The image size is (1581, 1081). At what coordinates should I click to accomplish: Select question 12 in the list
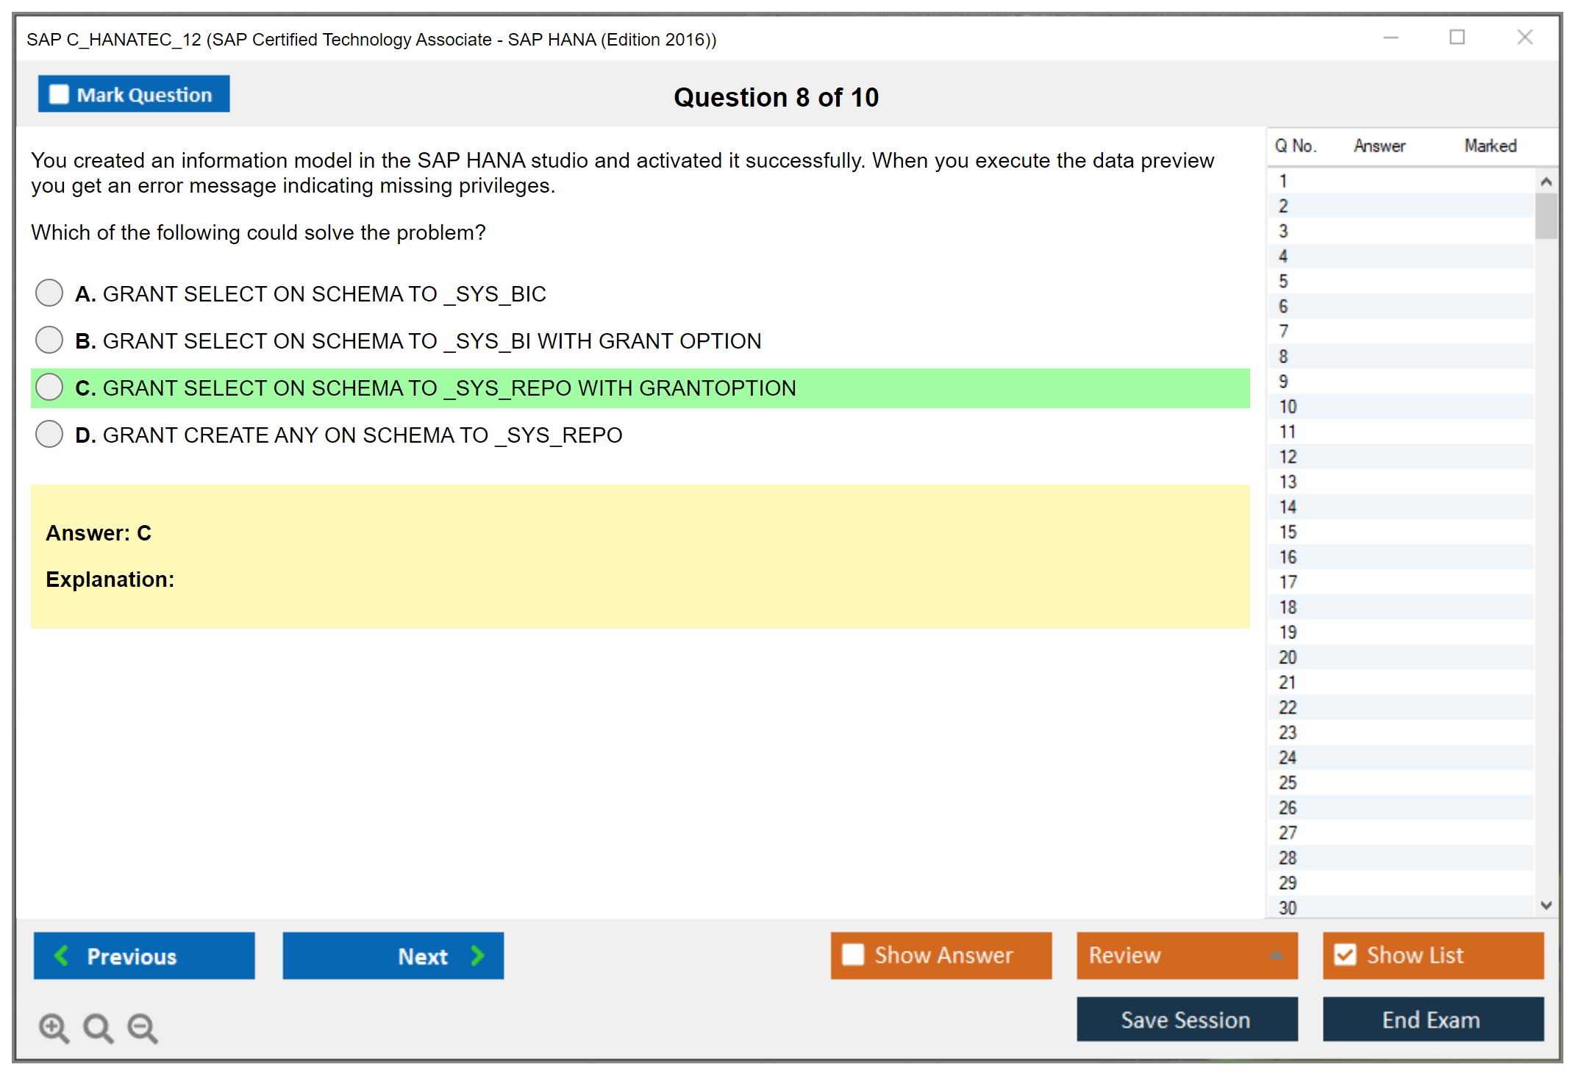click(x=1288, y=457)
